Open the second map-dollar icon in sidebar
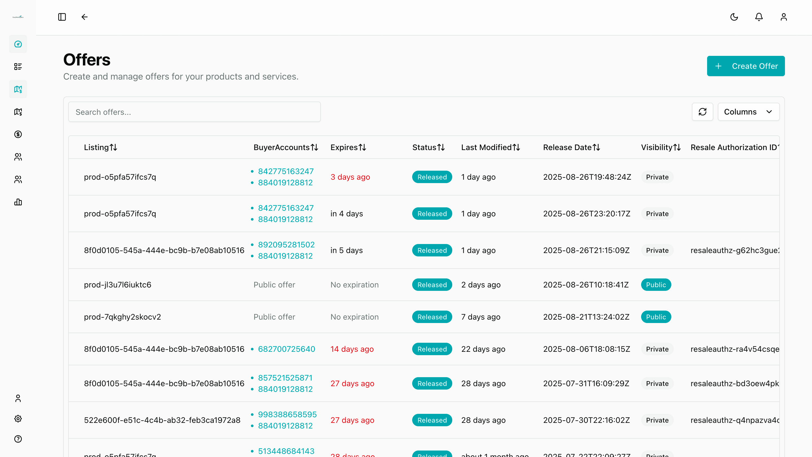812x457 pixels. (x=18, y=112)
